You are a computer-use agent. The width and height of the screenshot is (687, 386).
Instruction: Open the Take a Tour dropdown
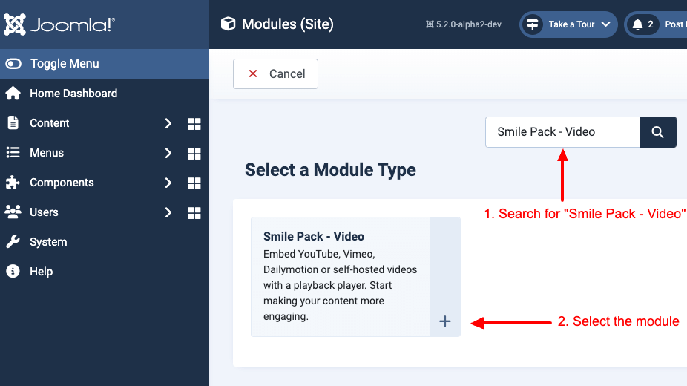pyautogui.click(x=568, y=24)
